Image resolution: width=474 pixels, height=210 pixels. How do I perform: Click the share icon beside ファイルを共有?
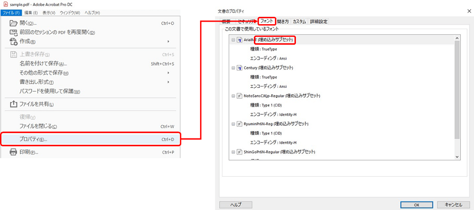pos(14,104)
